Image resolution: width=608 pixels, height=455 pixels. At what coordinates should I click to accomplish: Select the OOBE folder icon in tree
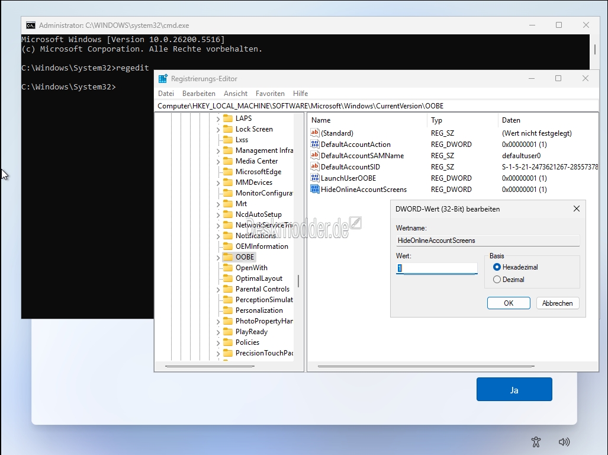coord(228,257)
